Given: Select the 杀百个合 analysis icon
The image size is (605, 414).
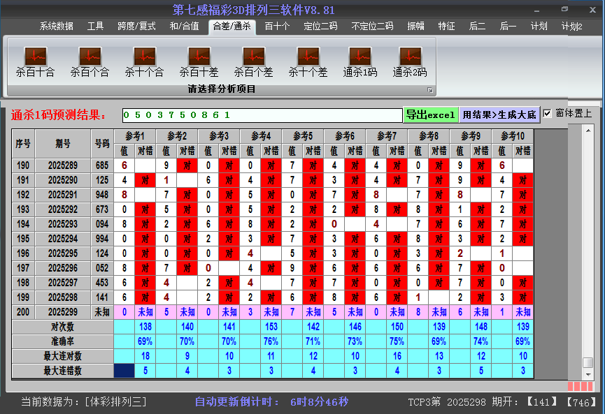Looking at the screenshot, I should point(89,59).
